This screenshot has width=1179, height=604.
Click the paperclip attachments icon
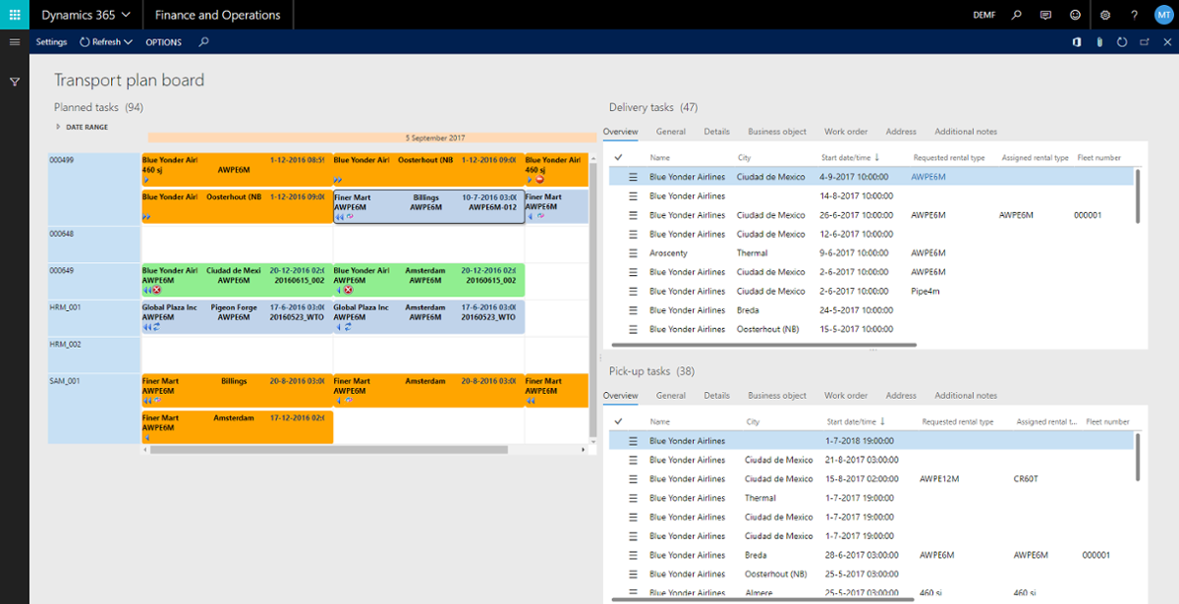pos(1099,42)
